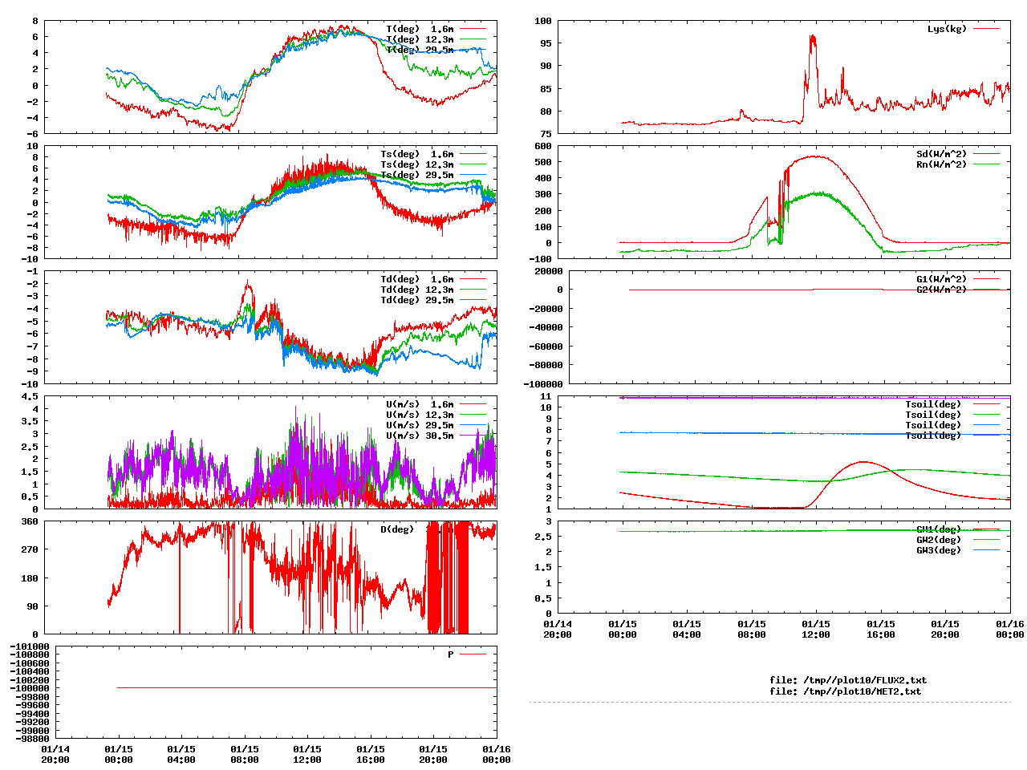The height and width of the screenshot is (770, 1027).
Task: Click the green line sample beside Rn(W/m^2)
Action: 986,164
